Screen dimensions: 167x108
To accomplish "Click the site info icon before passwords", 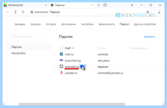I will [x=32, y=12].
